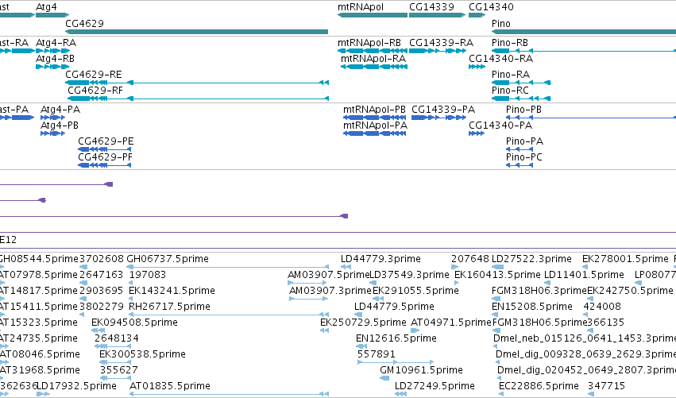Select the mtRNApol-PB protein label
This screenshot has width=676, height=398.
(x=375, y=110)
